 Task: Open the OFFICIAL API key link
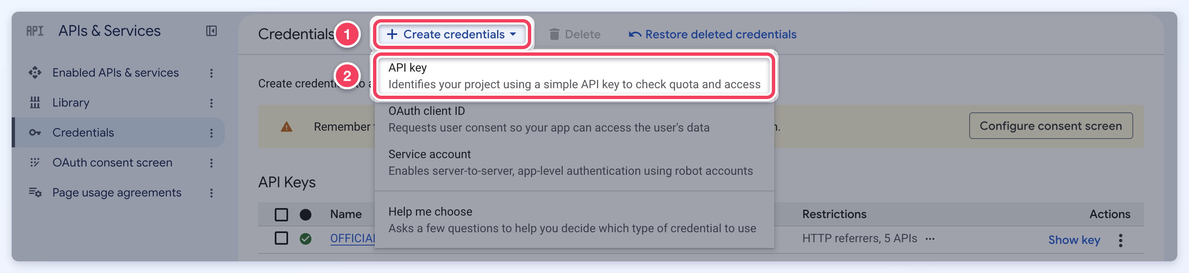point(353,238)
